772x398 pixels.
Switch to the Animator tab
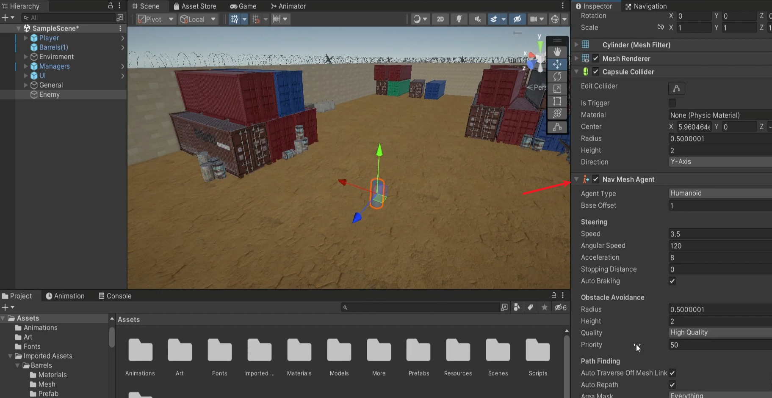pyautogui.click(x=288, y=6)
